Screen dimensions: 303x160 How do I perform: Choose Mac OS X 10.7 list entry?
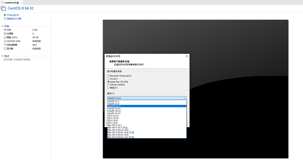(147, 125)
